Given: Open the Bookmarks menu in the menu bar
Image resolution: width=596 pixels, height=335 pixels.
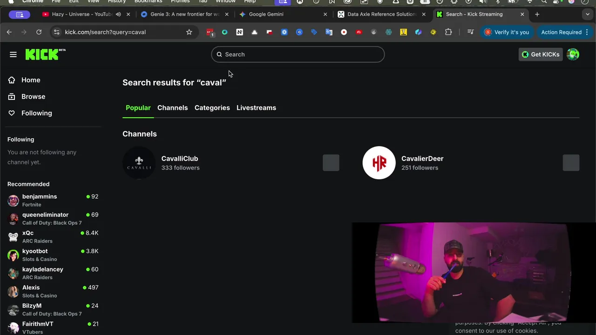Looking at the screenshot, I should [148, 1].
